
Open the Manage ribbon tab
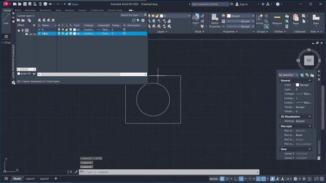(x=70, y=10)
